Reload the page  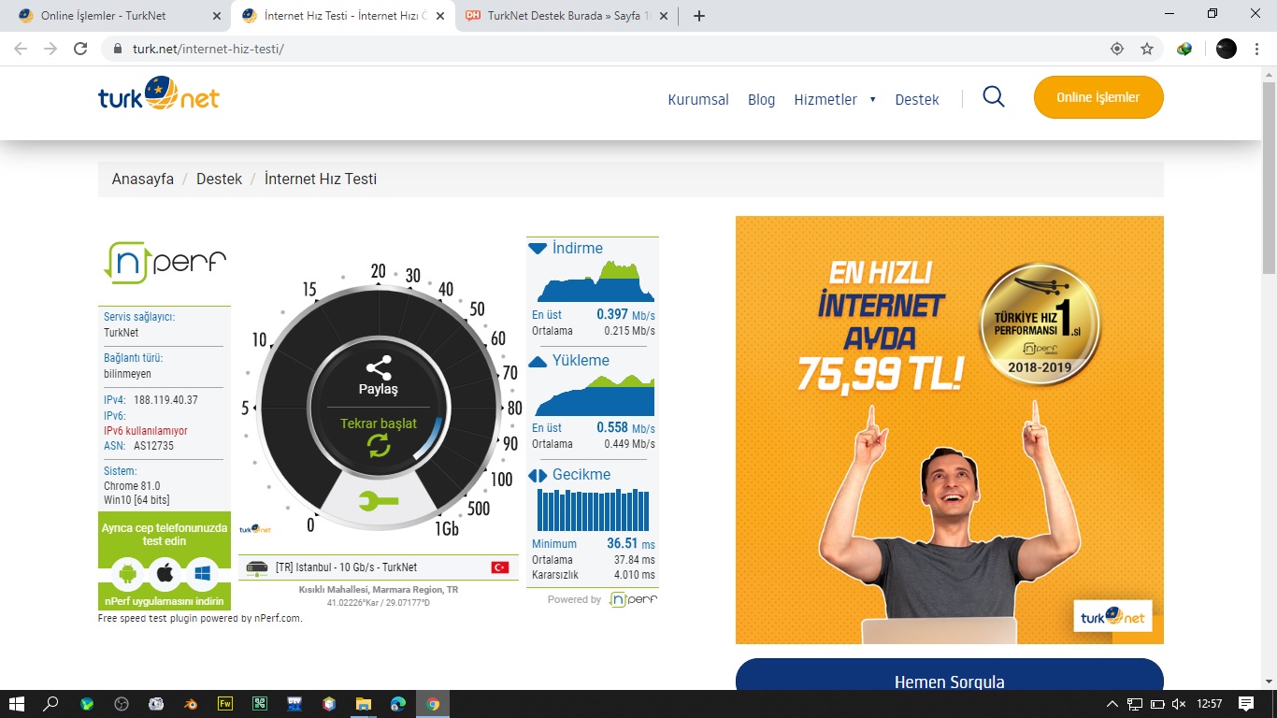[x=81, y=49]
